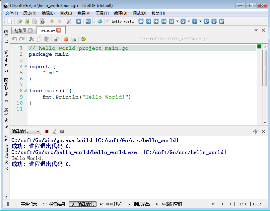This screenshot has height=211, width=270.
Task: Click the green arrow gofmt icon
Action: pyautogui.click(x=83, y=39)
